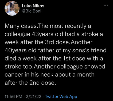The height and width of the screenshot is (101, 113).
Task: Click the word "month" in the tweet
Action: [x=86, y=75]
